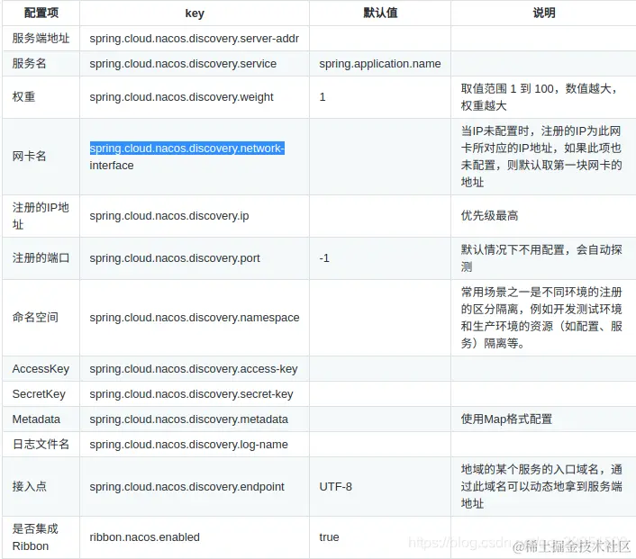This screenshot has width=636, height=559.
Task: Select the AccessKey cell
Action: (x=41, y=368)
